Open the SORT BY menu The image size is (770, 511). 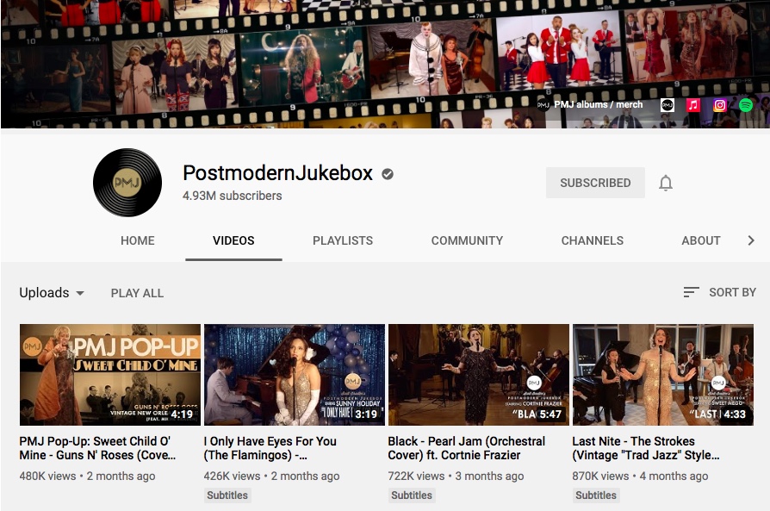coord(720,292)
